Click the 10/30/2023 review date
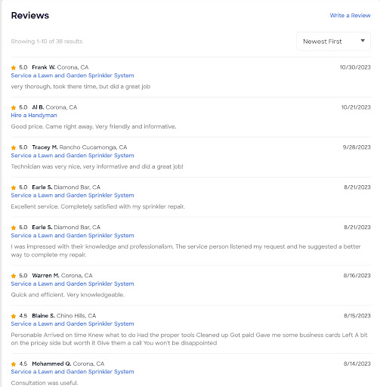The image size is (380, 387). 355,67
